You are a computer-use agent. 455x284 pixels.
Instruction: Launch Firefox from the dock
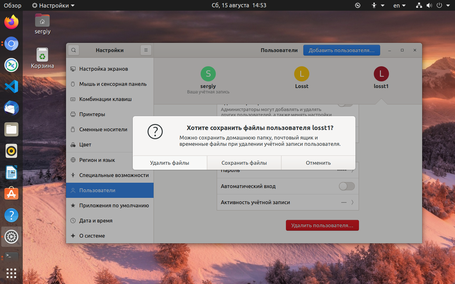(11, 22)
